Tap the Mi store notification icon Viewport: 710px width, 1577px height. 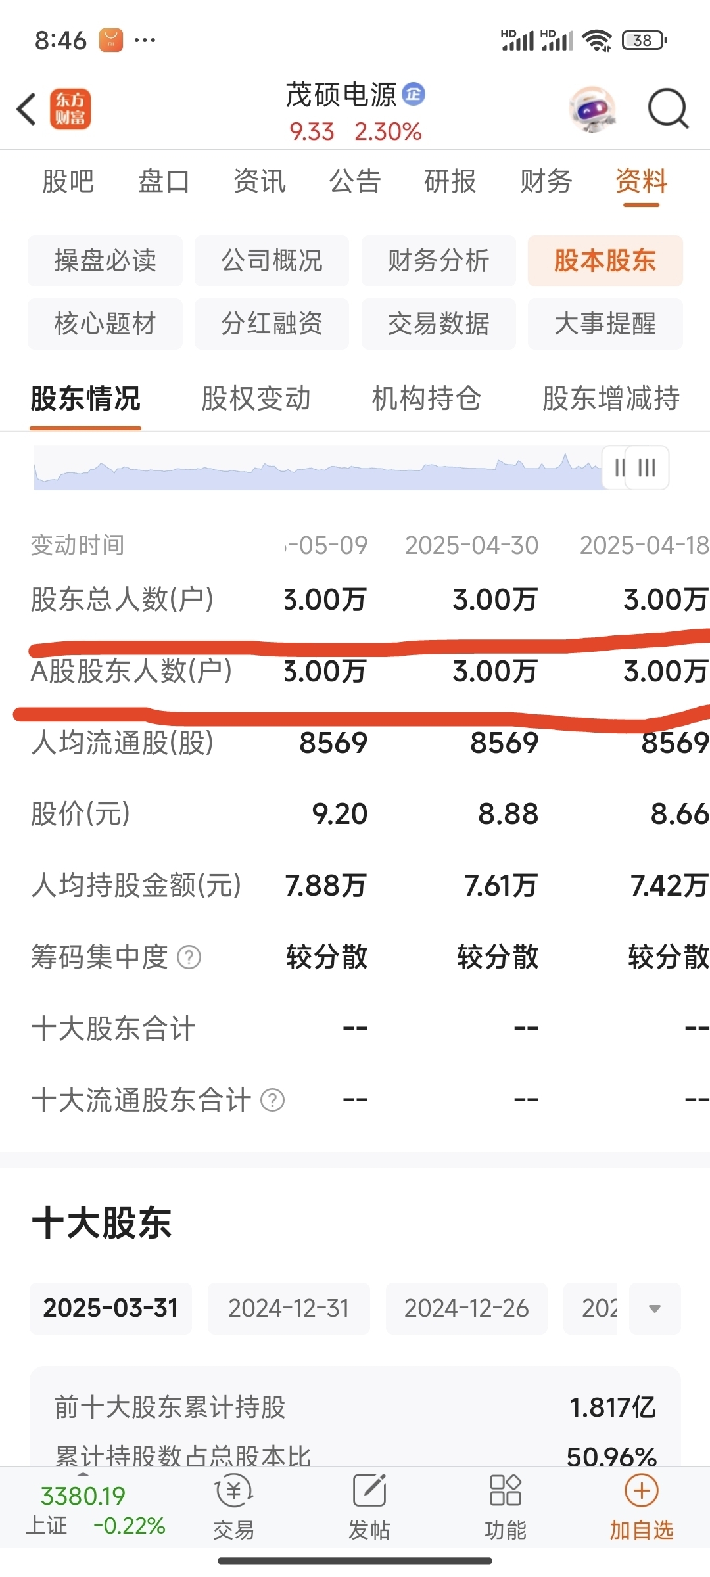[111, 40]
